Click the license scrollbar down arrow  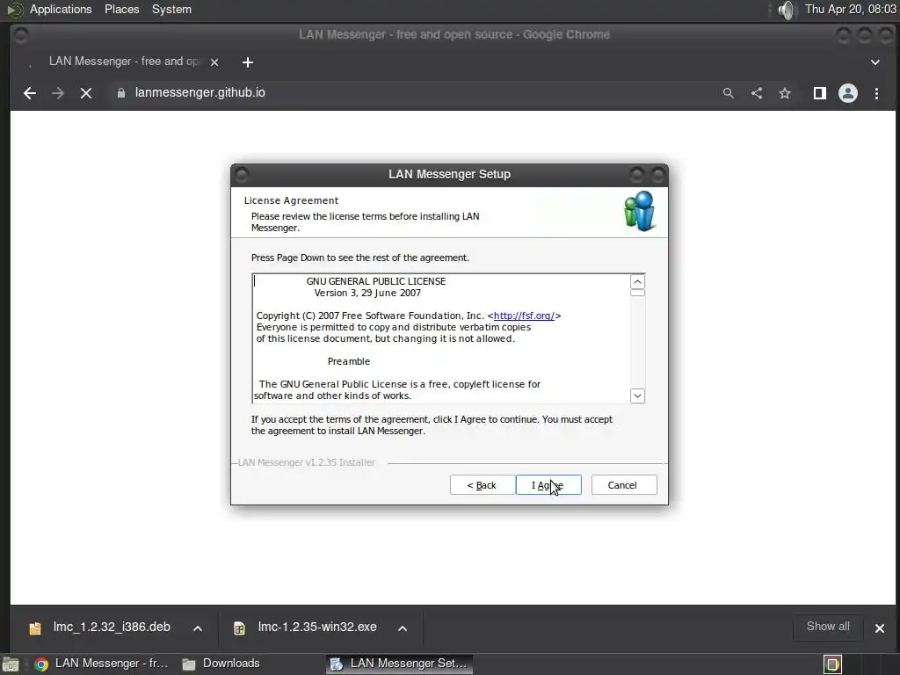(637, 396)
